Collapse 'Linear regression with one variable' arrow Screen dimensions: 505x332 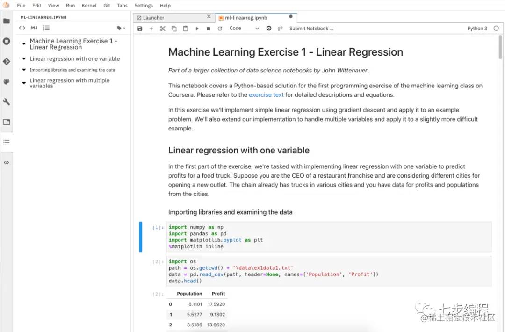click(x=24, y=58)
